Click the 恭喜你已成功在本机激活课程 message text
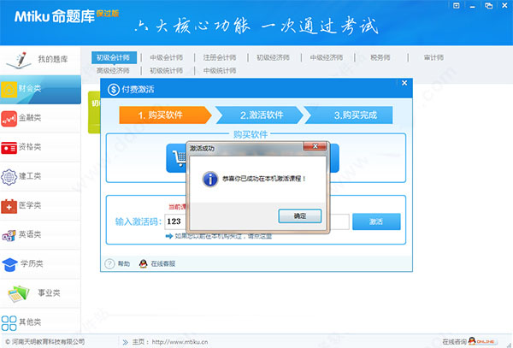513x348 pixels. coord(263,179)
